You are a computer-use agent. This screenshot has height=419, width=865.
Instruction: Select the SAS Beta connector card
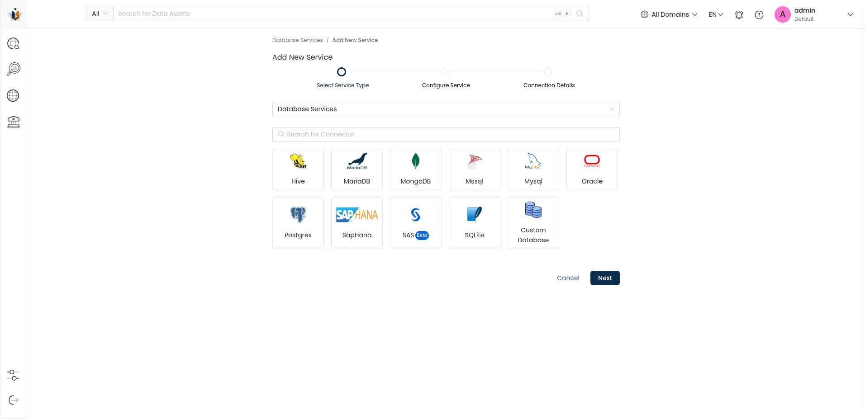416,223
